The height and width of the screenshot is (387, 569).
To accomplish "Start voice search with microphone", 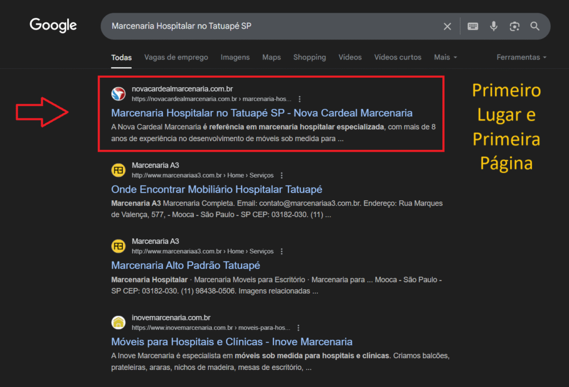I will [x=493, y=26].
